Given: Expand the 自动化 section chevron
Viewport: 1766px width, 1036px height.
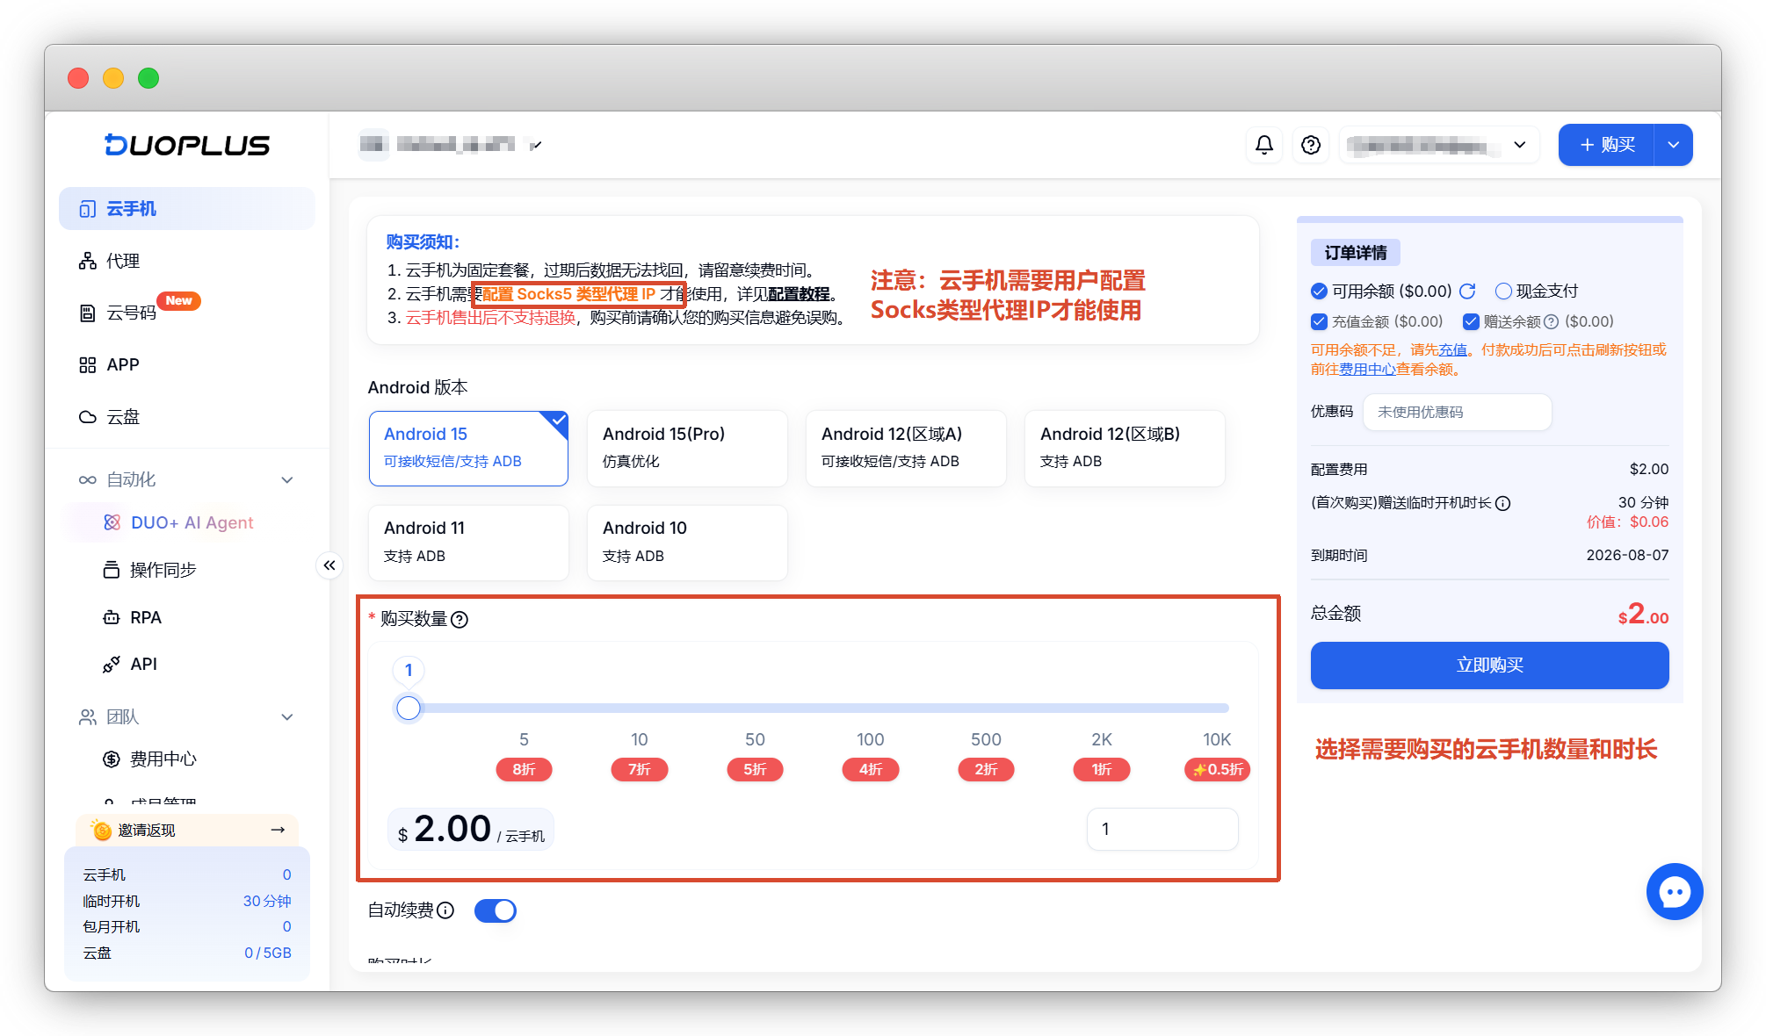Looking at the screenshot, I should [x=286, y=479].
